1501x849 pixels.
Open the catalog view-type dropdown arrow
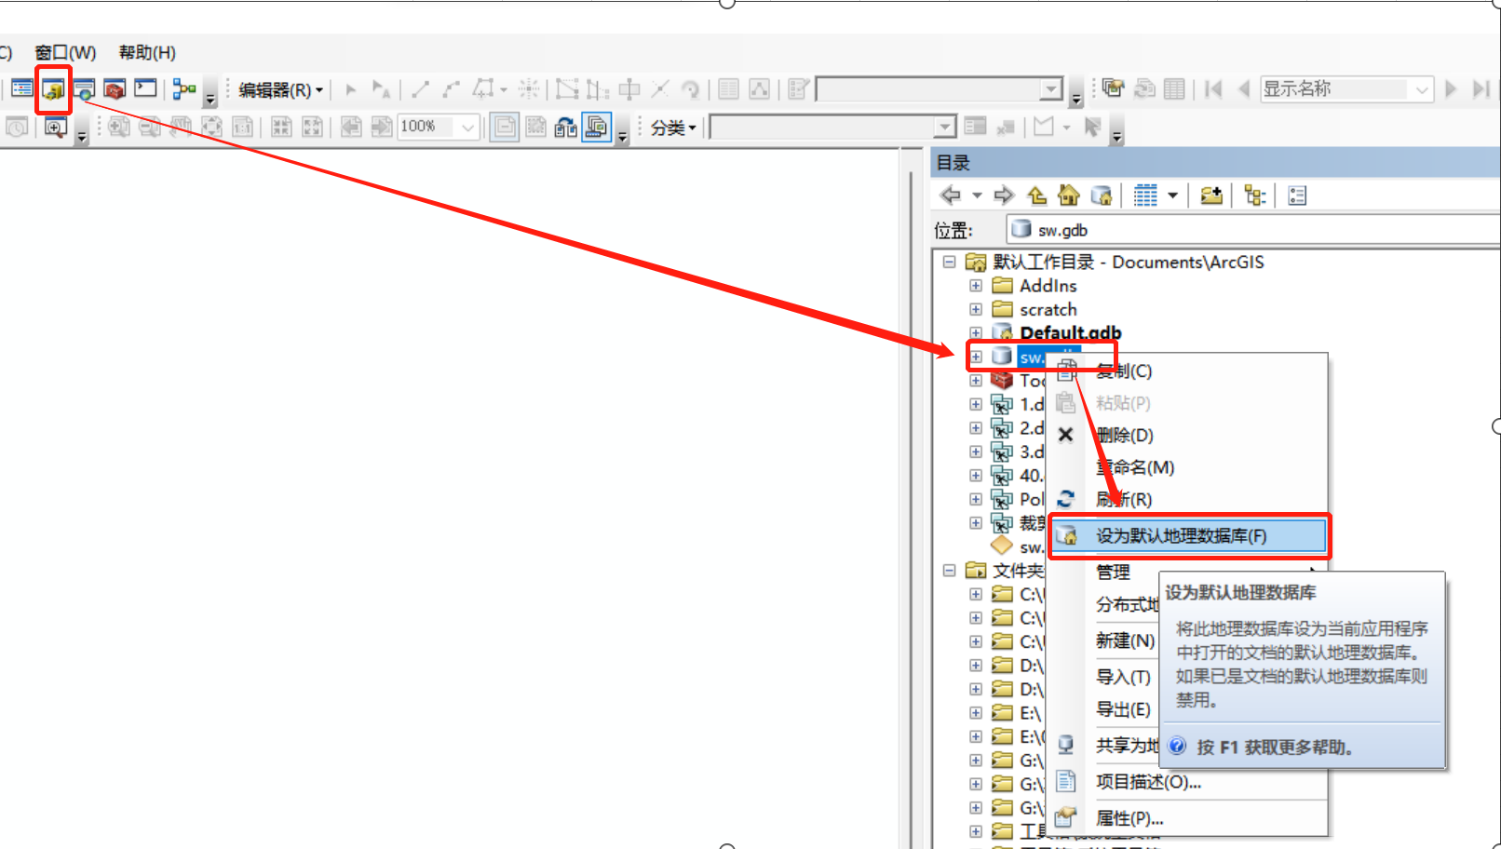tap(1172, 195)
